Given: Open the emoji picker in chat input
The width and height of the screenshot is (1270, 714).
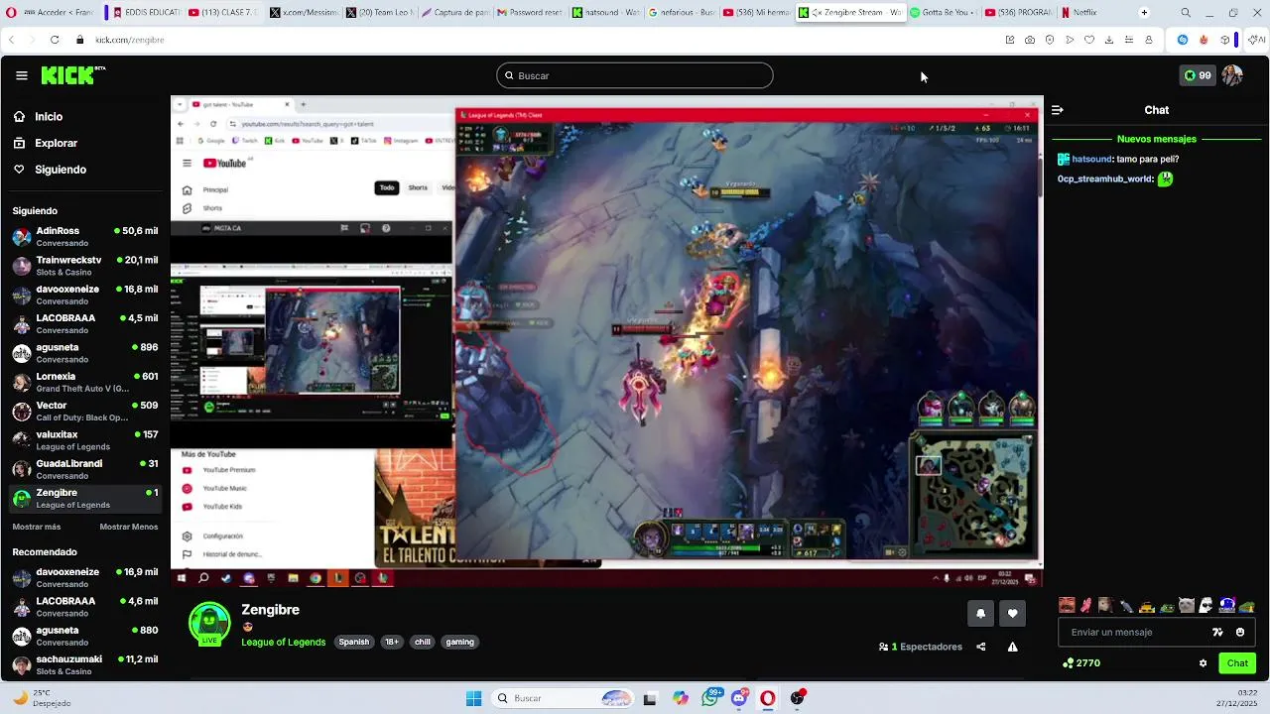Looking at the screenshot, I should pyautogui.click(x=1240, y=632).
